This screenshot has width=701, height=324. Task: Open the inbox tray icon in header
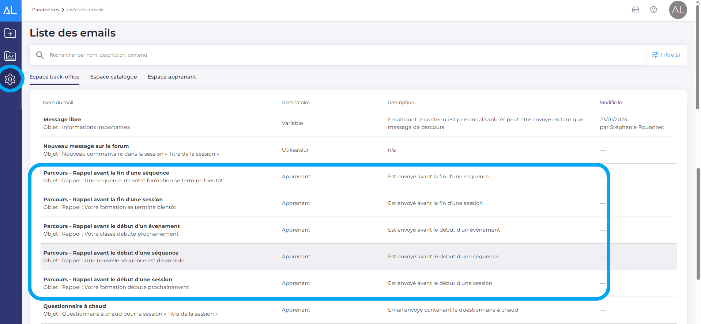[x=636, y=10]
